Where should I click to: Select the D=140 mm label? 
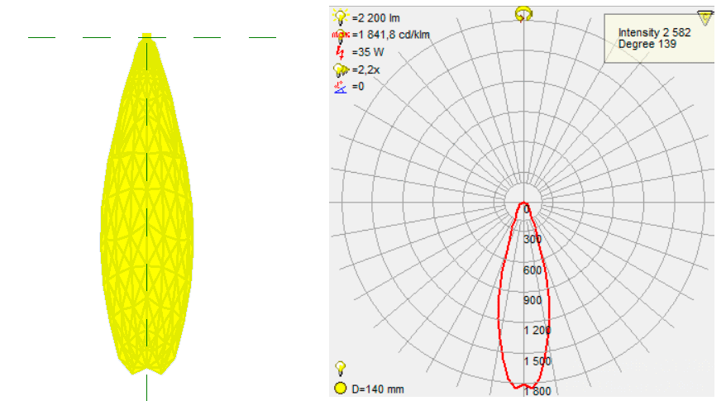tap(377, 389)
